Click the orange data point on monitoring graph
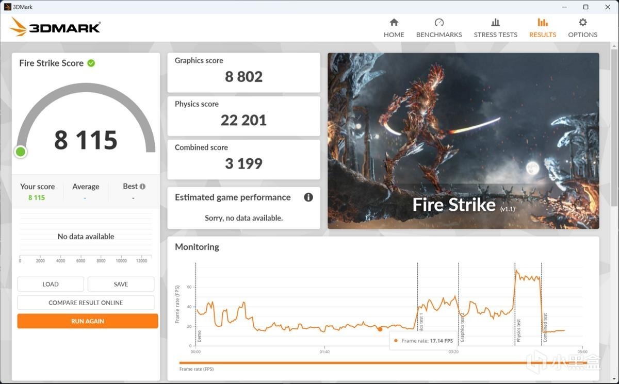Image resolution: width=619 pixels, height=384 pixels. click(380, 329)
